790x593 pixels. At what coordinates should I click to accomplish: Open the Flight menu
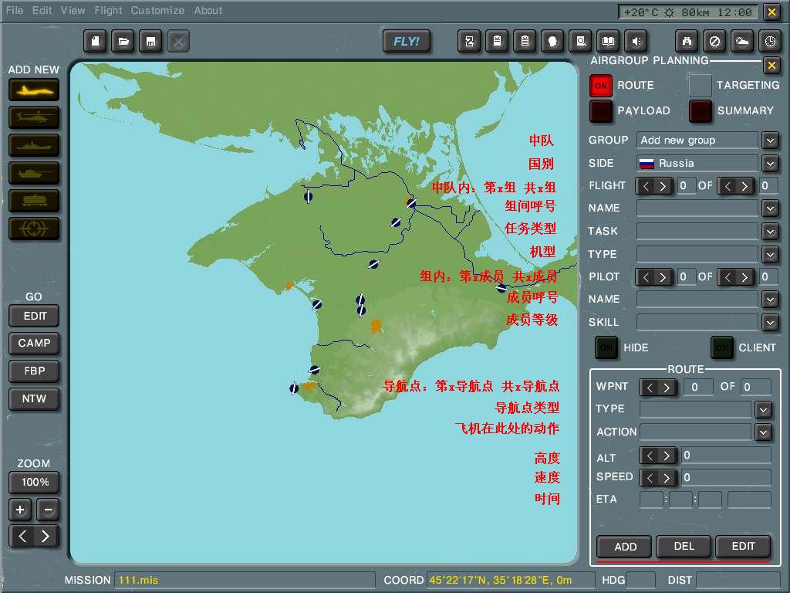pos(108,11)
